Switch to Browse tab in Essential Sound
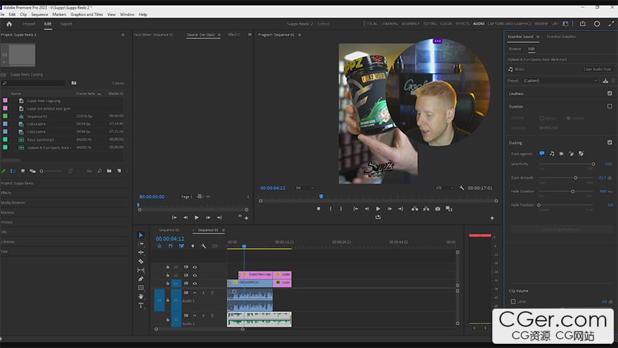Image resolution: width=618 pixels, height=348 pixels. point(515,49)
